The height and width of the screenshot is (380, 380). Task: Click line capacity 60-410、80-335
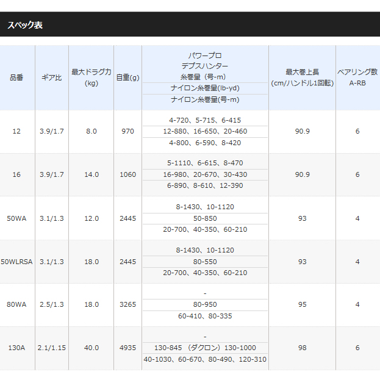click(205, 316)
